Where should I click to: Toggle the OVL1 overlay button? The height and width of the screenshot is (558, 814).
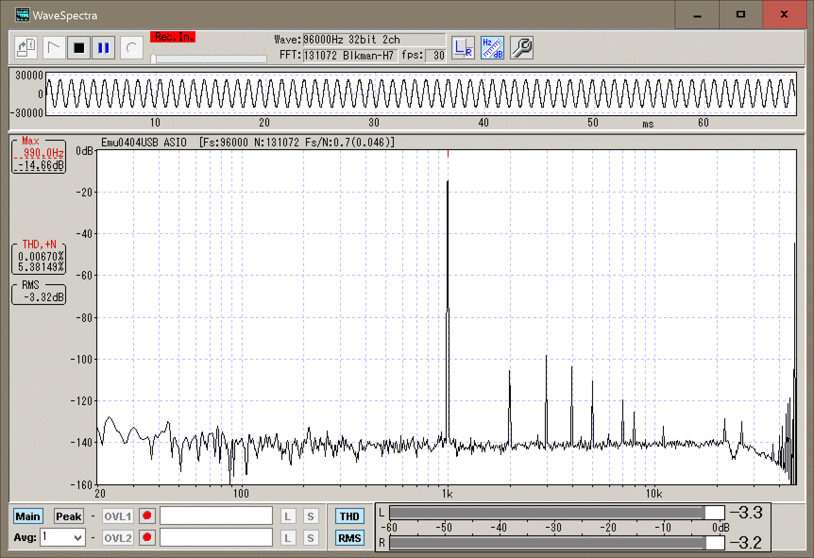pyautogui.click(x=118, y=516)
